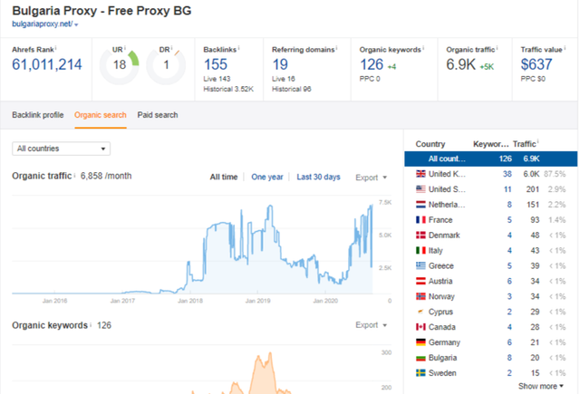Image resolution: width=580 pixels, height=394 pixels.
Task: Click the info icon next to Organic traffic metric
Action: [498, 48]
